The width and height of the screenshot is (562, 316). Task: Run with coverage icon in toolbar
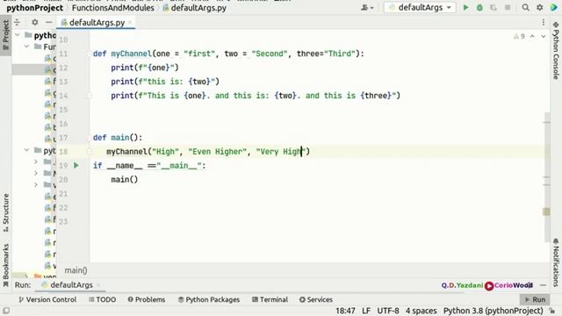tap(494, 8)
